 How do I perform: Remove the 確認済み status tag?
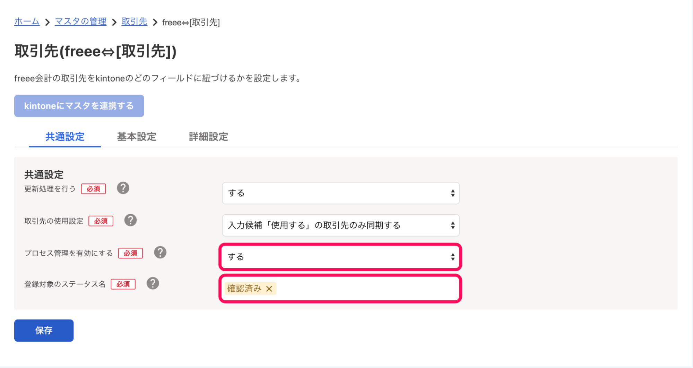pos(269,288)
